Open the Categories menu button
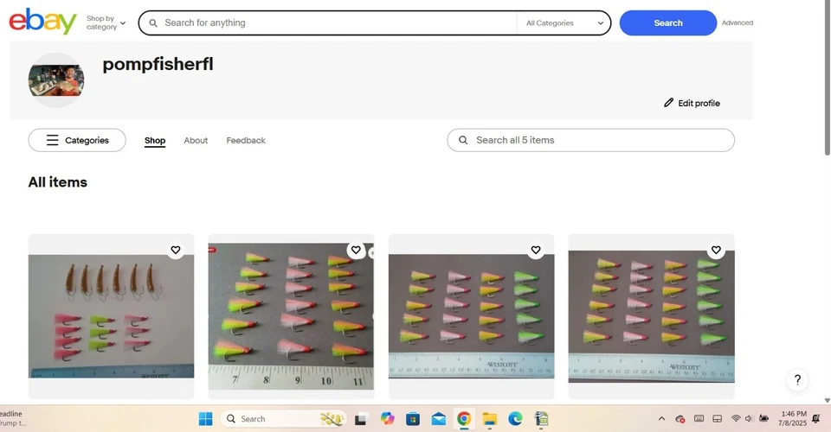 click(77, 140)
